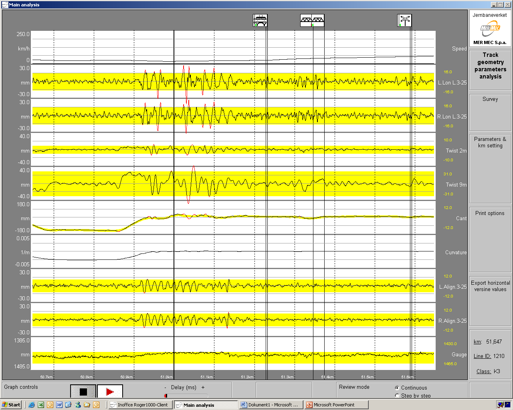Start graph playback with red arrow
This screenshot has width=513, height=410.
pos(110,392)
